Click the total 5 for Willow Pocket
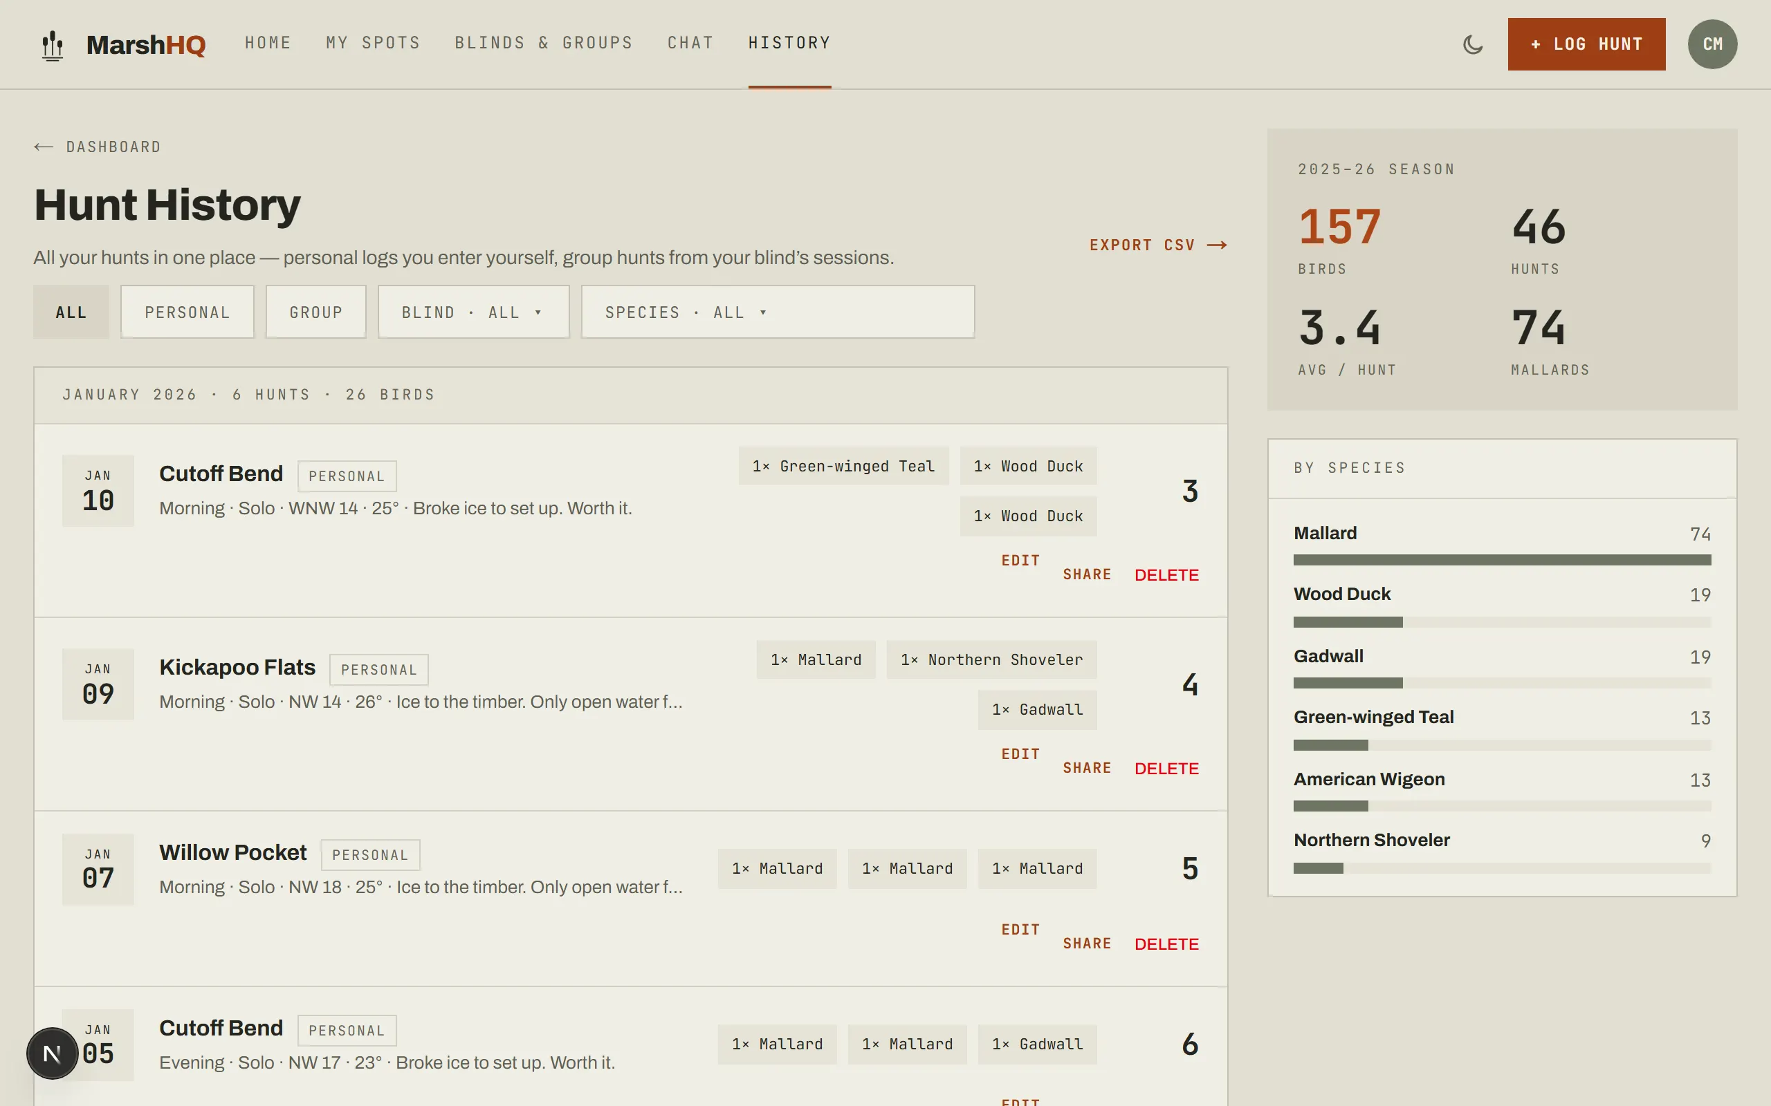Screen dimensions: 1771x1106 [x=1190, y=868]
